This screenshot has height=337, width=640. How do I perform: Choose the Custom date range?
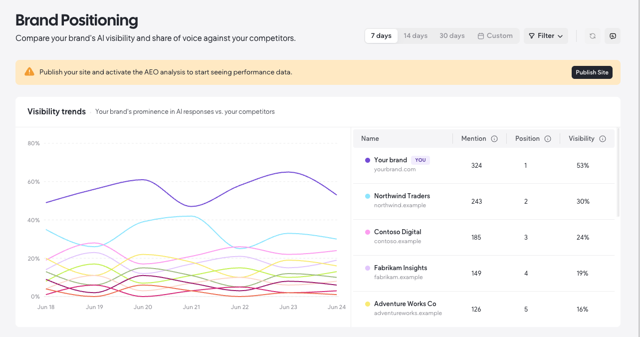click(x=495, y=36)
